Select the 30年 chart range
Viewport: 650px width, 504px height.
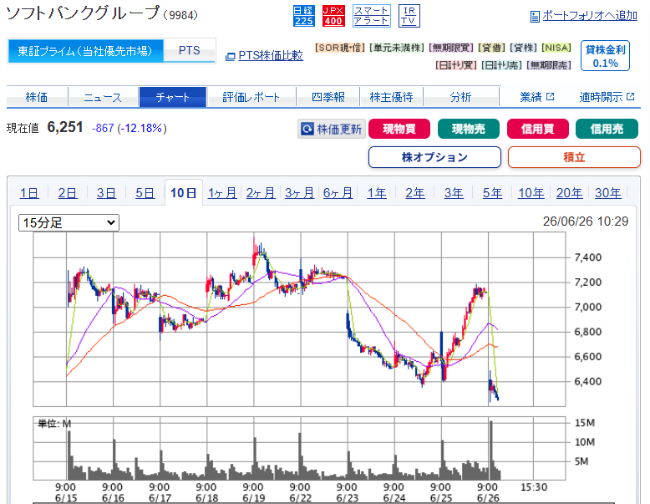click(607, 193)
